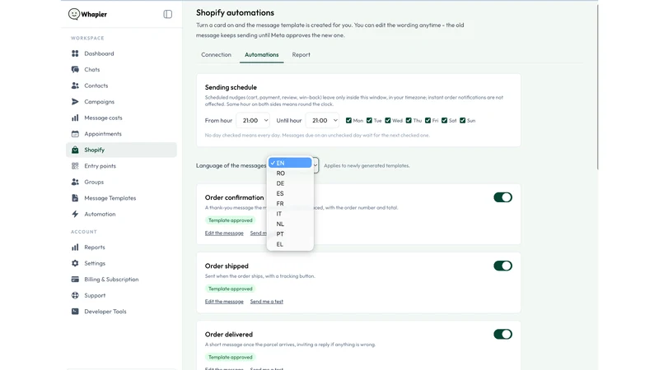Select ES in the language list
Image resolution: width=659 pixels, height=370 pixels.
tap(290, 193)
